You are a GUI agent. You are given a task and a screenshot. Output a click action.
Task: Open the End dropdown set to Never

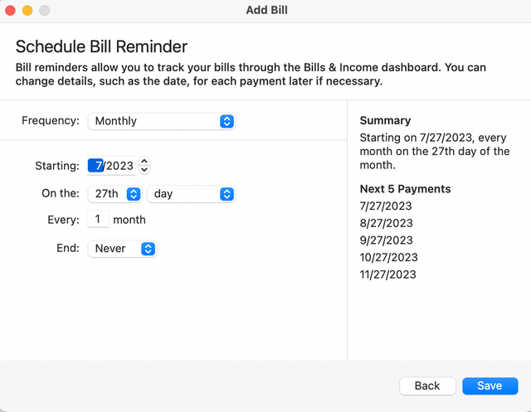point(122,249)
